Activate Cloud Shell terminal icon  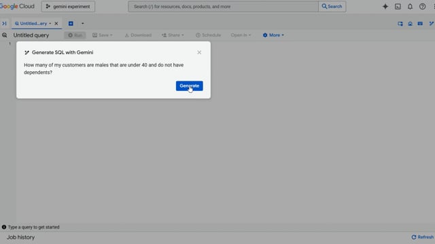pyautogui.click(x=398, y=6)
